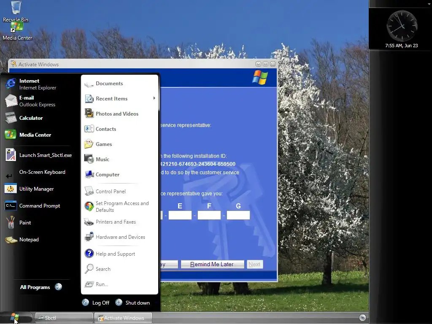Click disabled Next button in Activate Windows

254,264
